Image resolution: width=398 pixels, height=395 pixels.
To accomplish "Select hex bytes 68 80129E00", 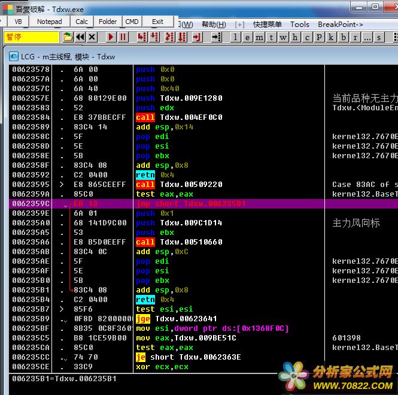I will coord(100,98).
